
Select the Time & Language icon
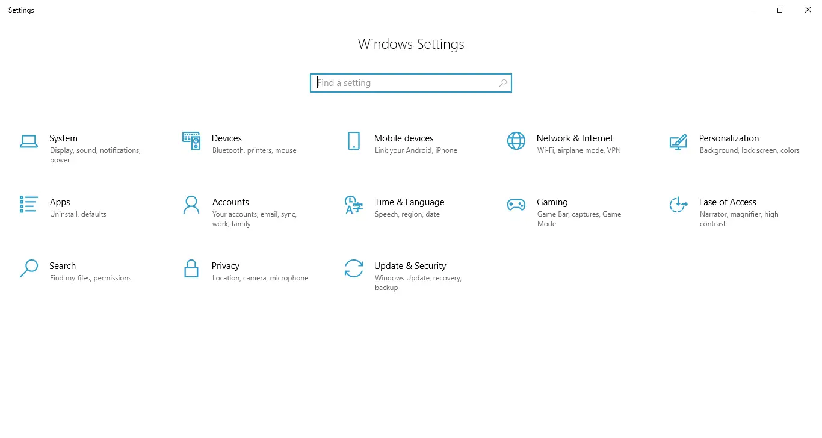click(354, 205)
